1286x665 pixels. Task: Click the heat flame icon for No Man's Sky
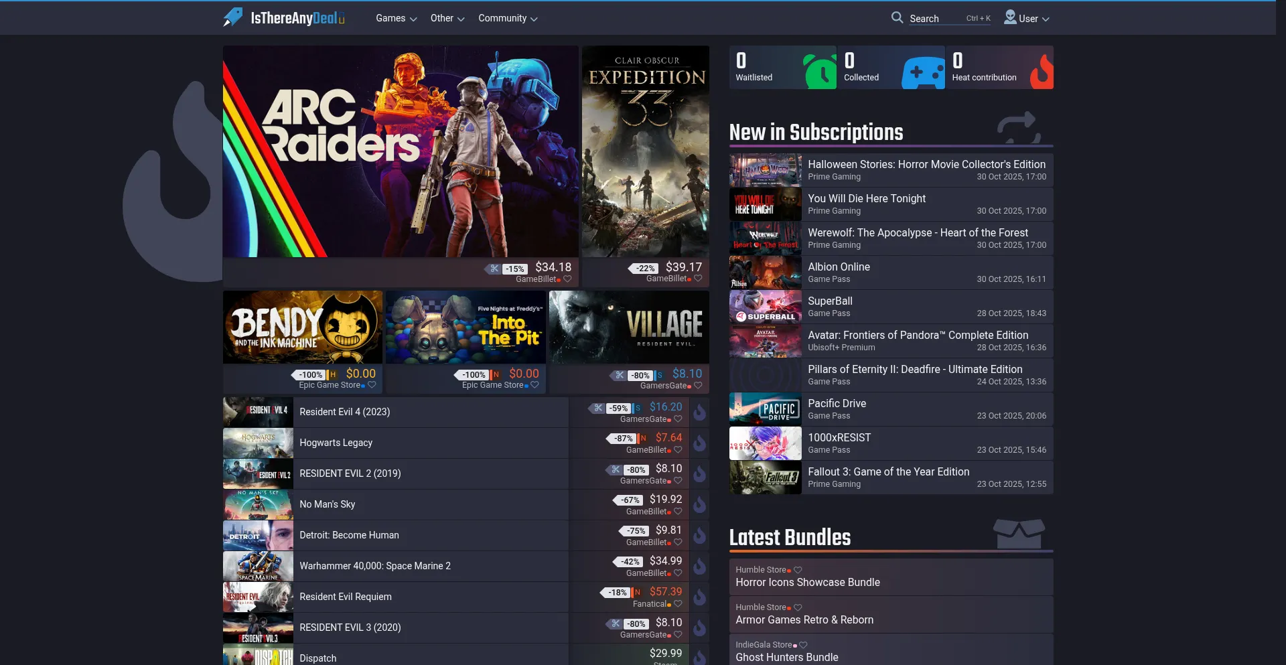(699, 505)
